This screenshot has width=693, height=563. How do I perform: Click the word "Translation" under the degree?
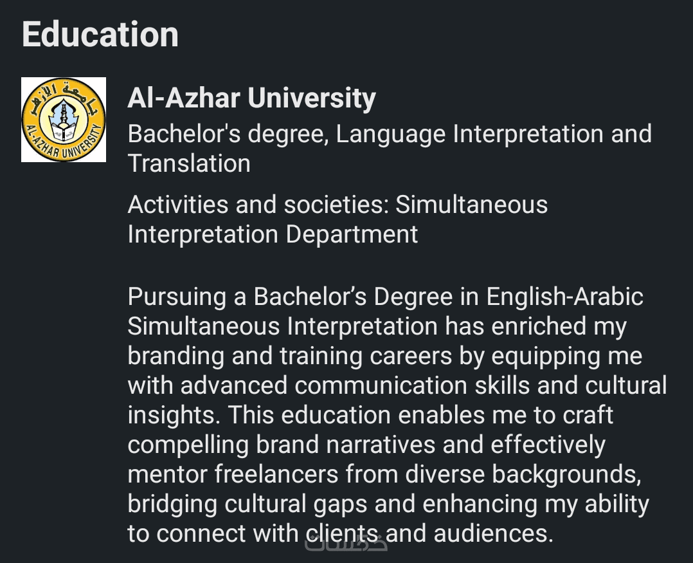click(x=189, y=163)
